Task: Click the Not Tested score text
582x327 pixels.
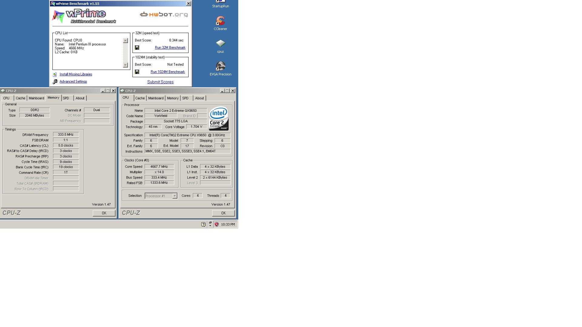Action: 176,64
